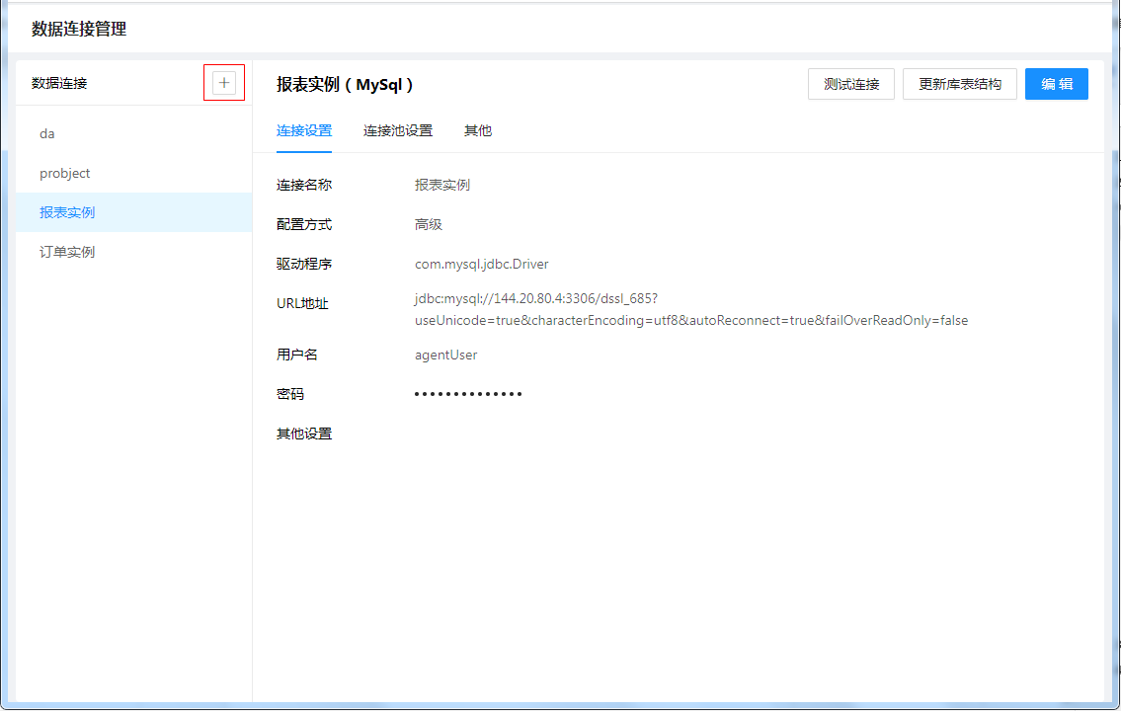Click the 报表实例 ( MySql ) heading
The width and height of the screenshot is (1121, 711).
tap(345, 85)
